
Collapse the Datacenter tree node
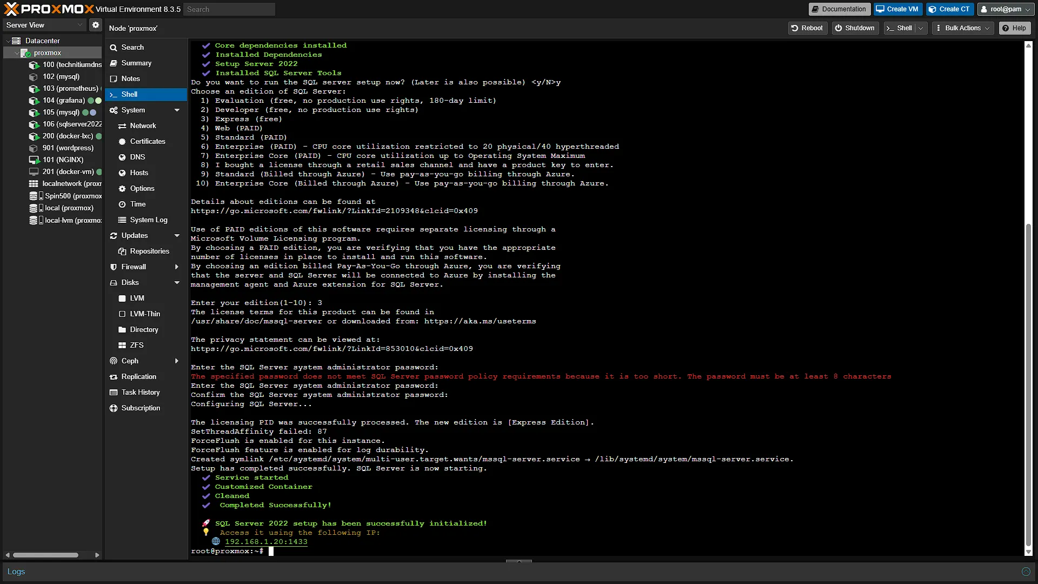click(8, 41)
